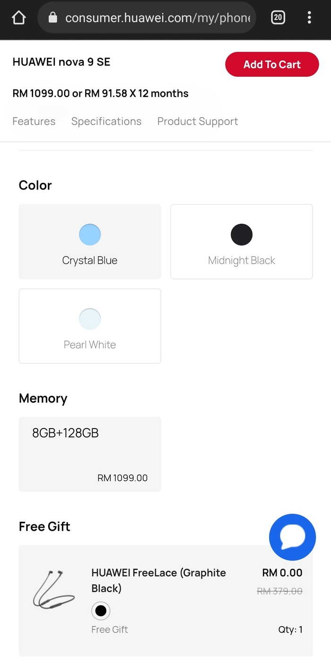Open the tab switcher showing 20 tabs
This screenshot has width=331, height=662.
pyautogui.click(x=278, y=18)
